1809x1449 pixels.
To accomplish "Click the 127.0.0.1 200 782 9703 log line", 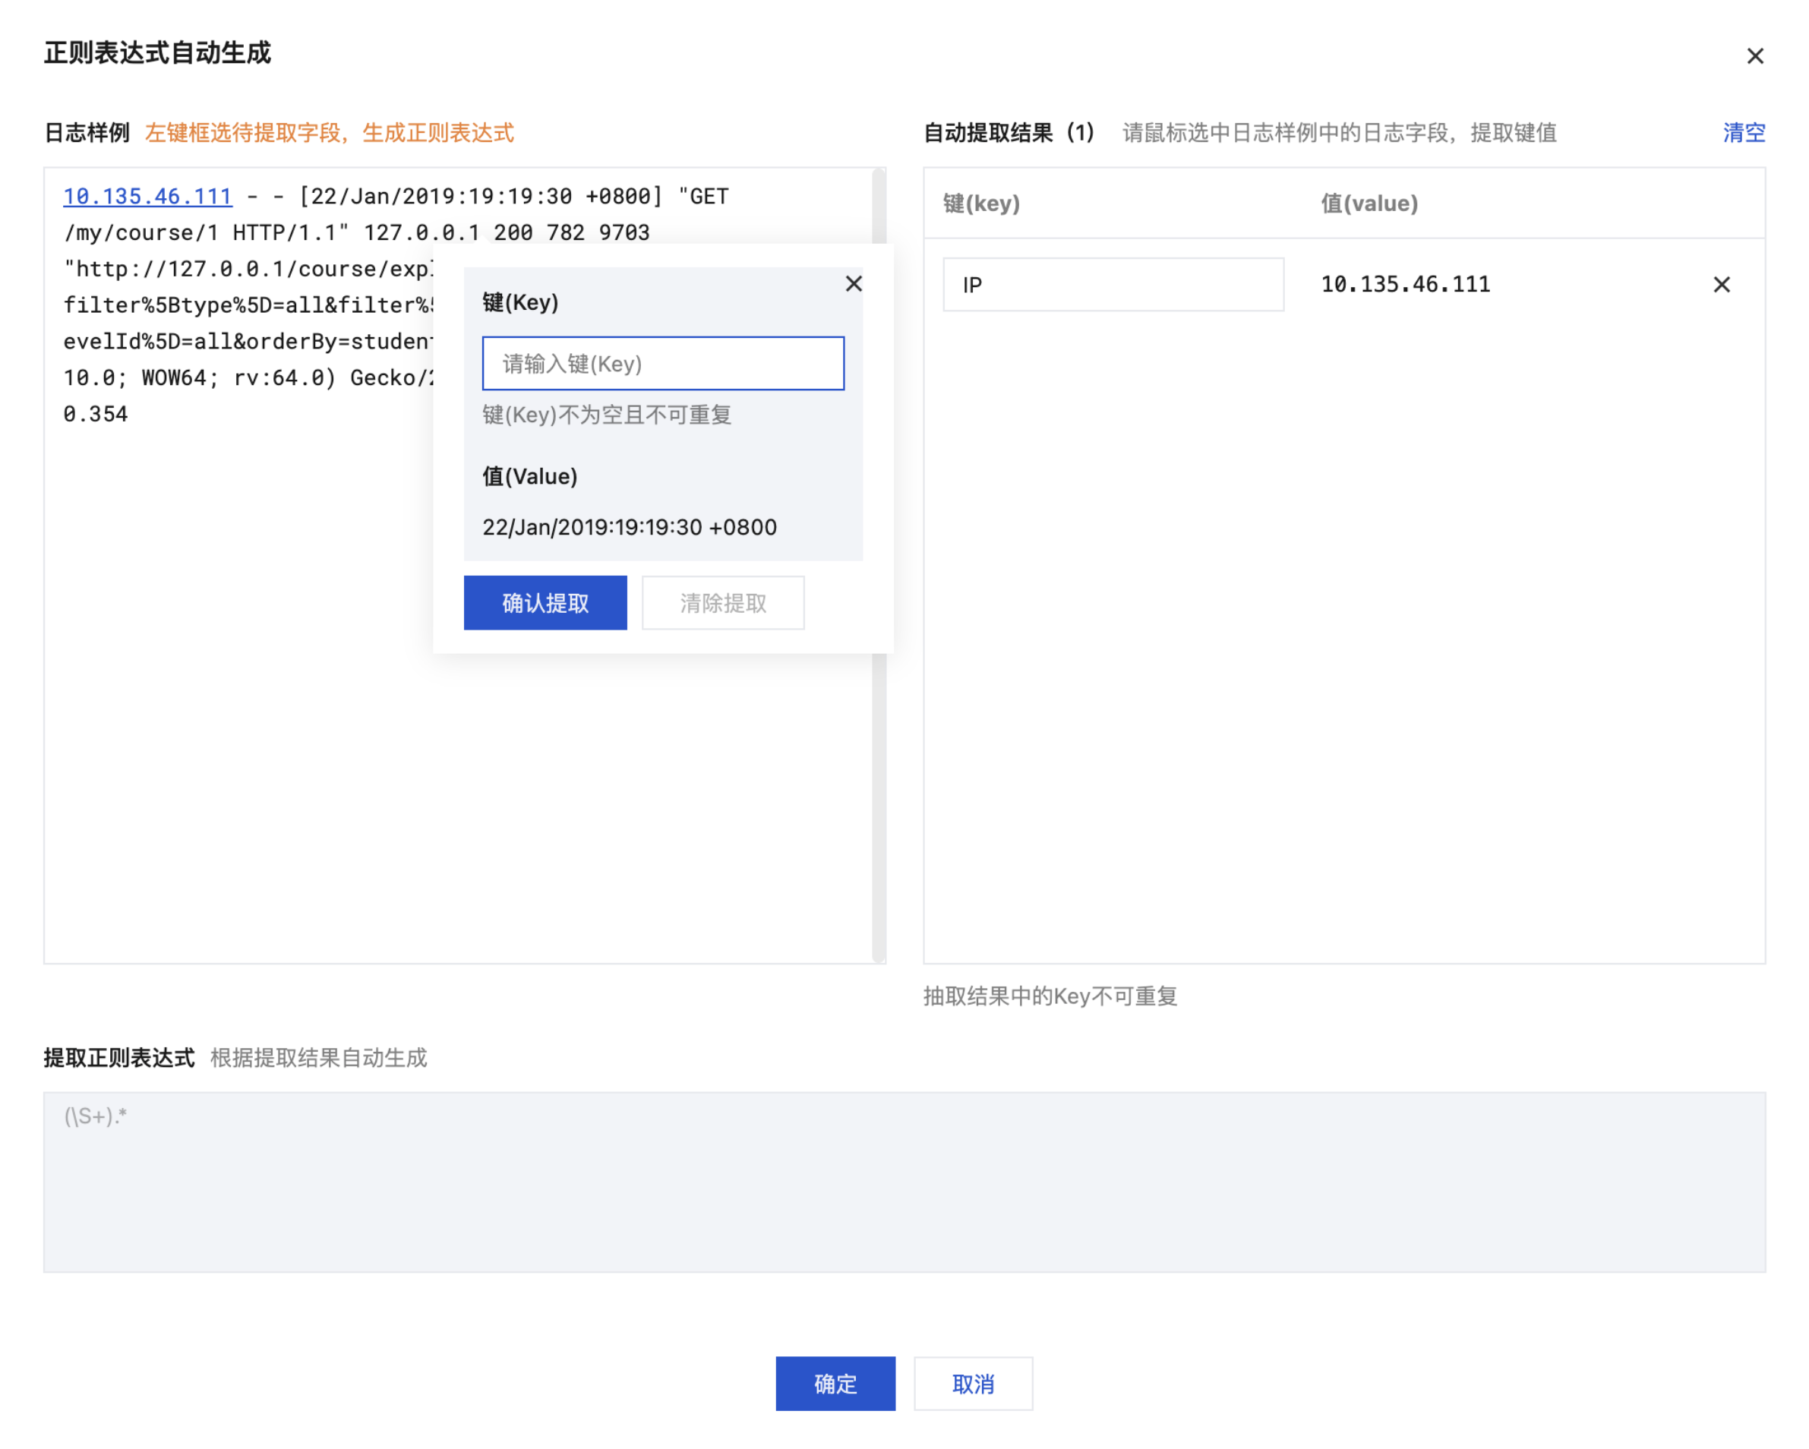I will [507, 232].
